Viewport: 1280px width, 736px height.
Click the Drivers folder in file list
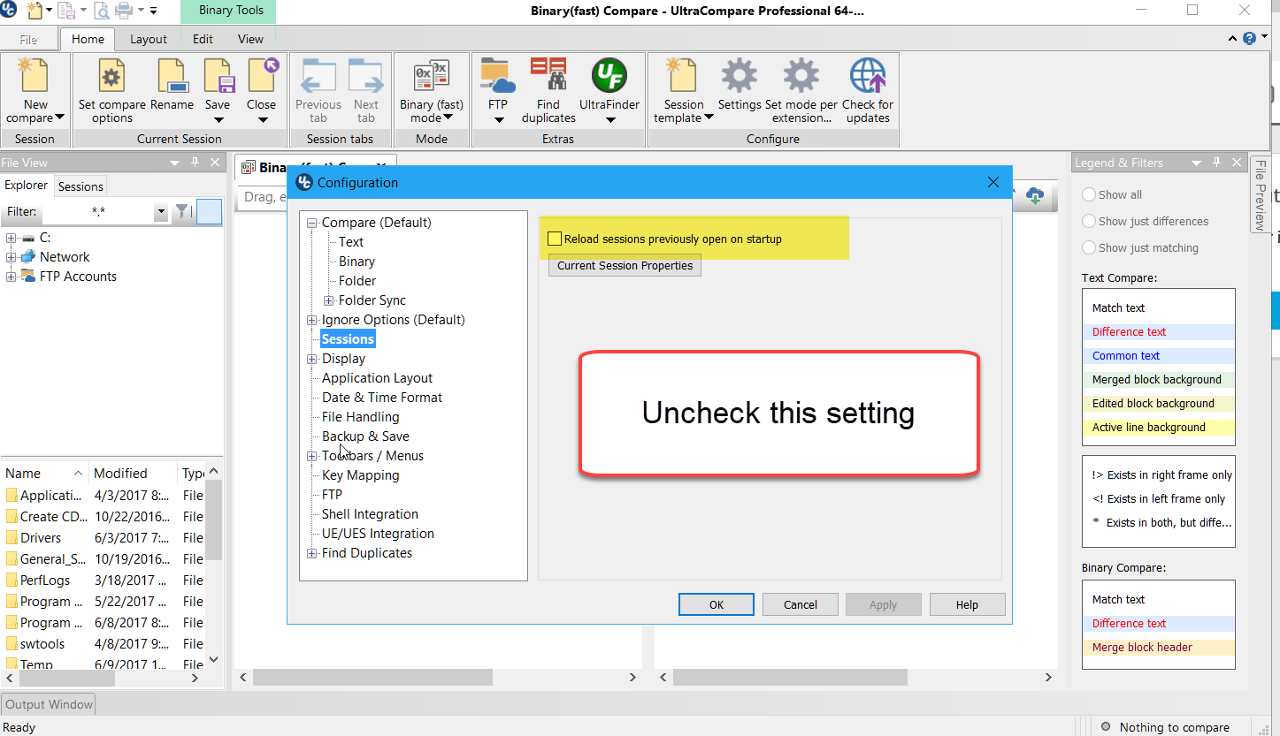click(x=41, y=538)
